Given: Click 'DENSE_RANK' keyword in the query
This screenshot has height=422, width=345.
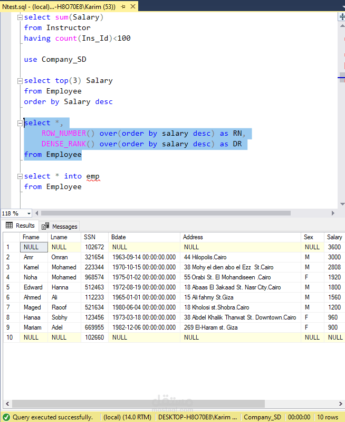Looking at the screenshot, I should click(64, 144).
